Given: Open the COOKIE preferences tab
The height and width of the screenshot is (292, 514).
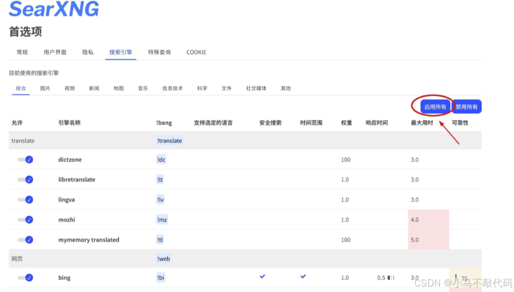Looking at the screenshot, I should [x=196, y=52].
